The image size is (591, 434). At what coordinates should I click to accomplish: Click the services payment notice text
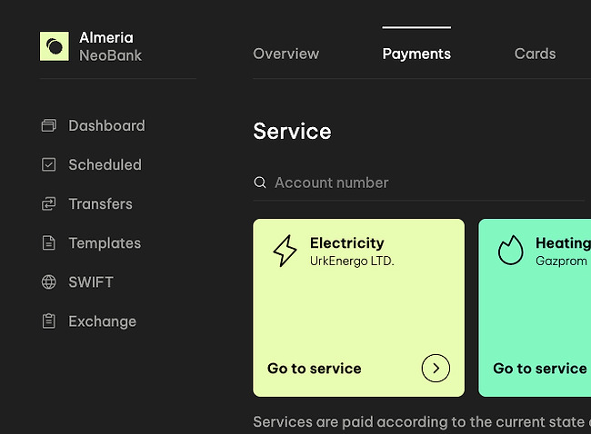pos(422,422)
